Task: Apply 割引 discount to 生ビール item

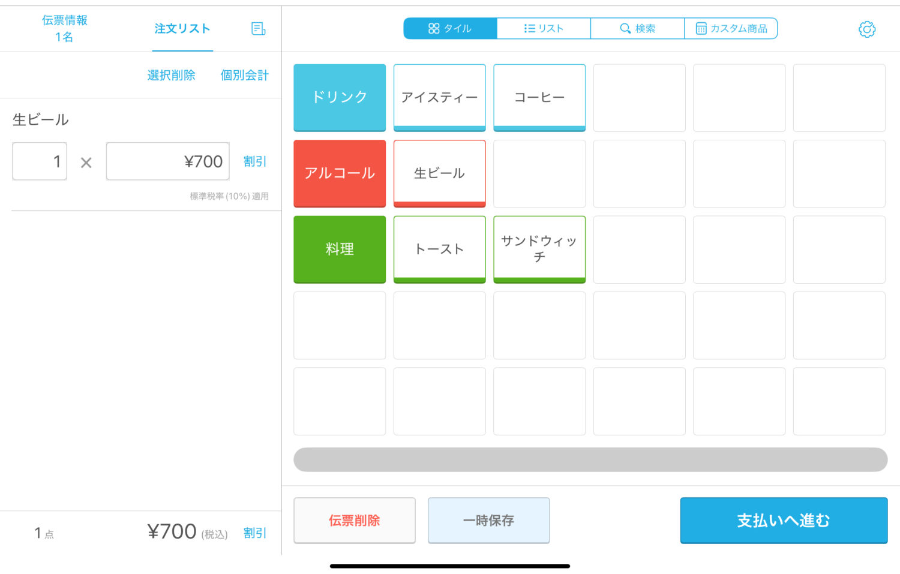Action: (255, 161)
